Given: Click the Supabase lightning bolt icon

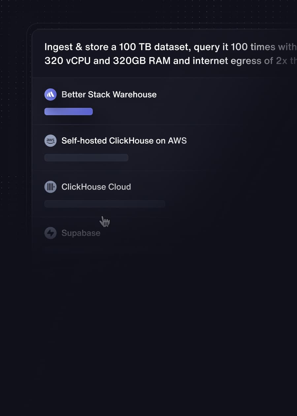Looking at the screenshot, I should (x=50, y=233).
